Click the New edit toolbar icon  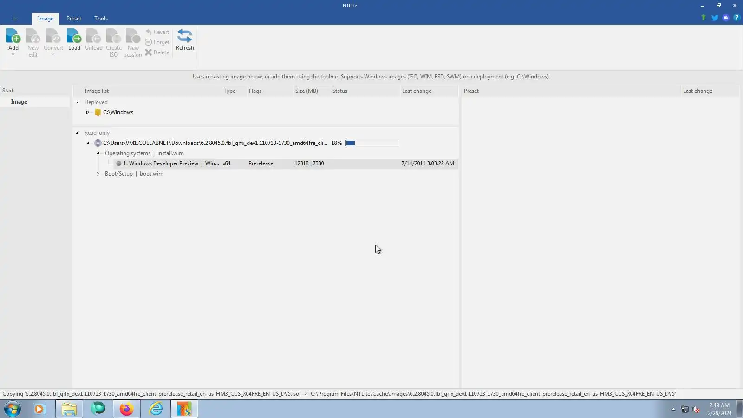33,36
